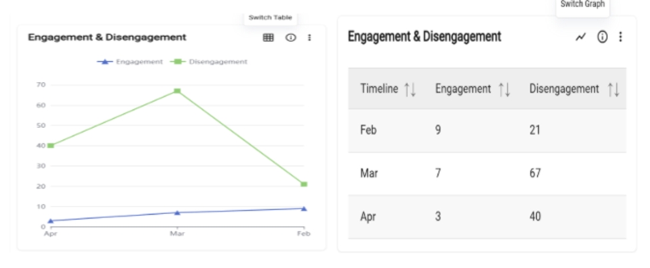Select the Mar row in table

[x=487, y=173]
